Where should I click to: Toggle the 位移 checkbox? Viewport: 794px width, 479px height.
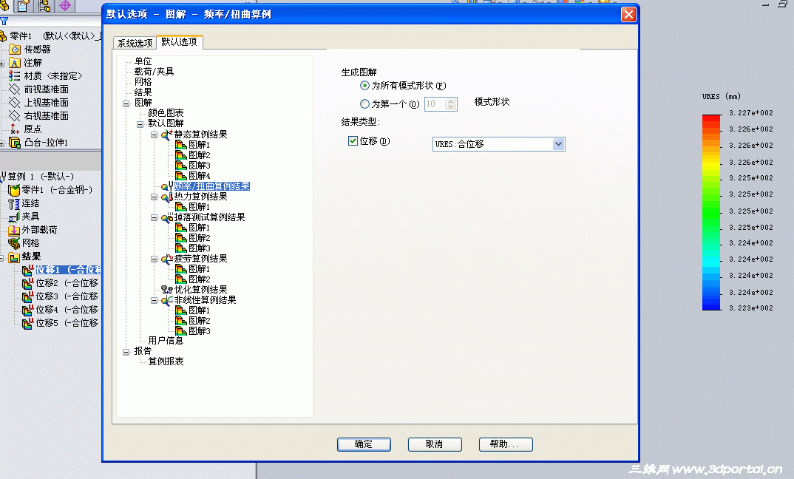coord(353,140)
